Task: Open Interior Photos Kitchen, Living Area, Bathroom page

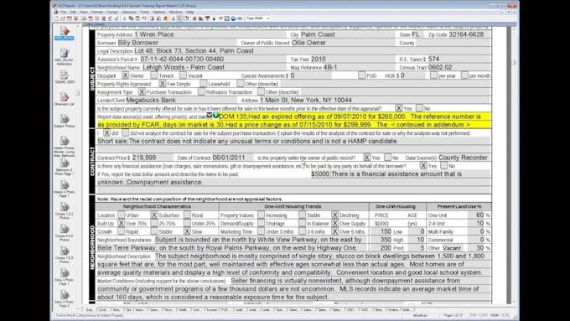Action: 65,146
